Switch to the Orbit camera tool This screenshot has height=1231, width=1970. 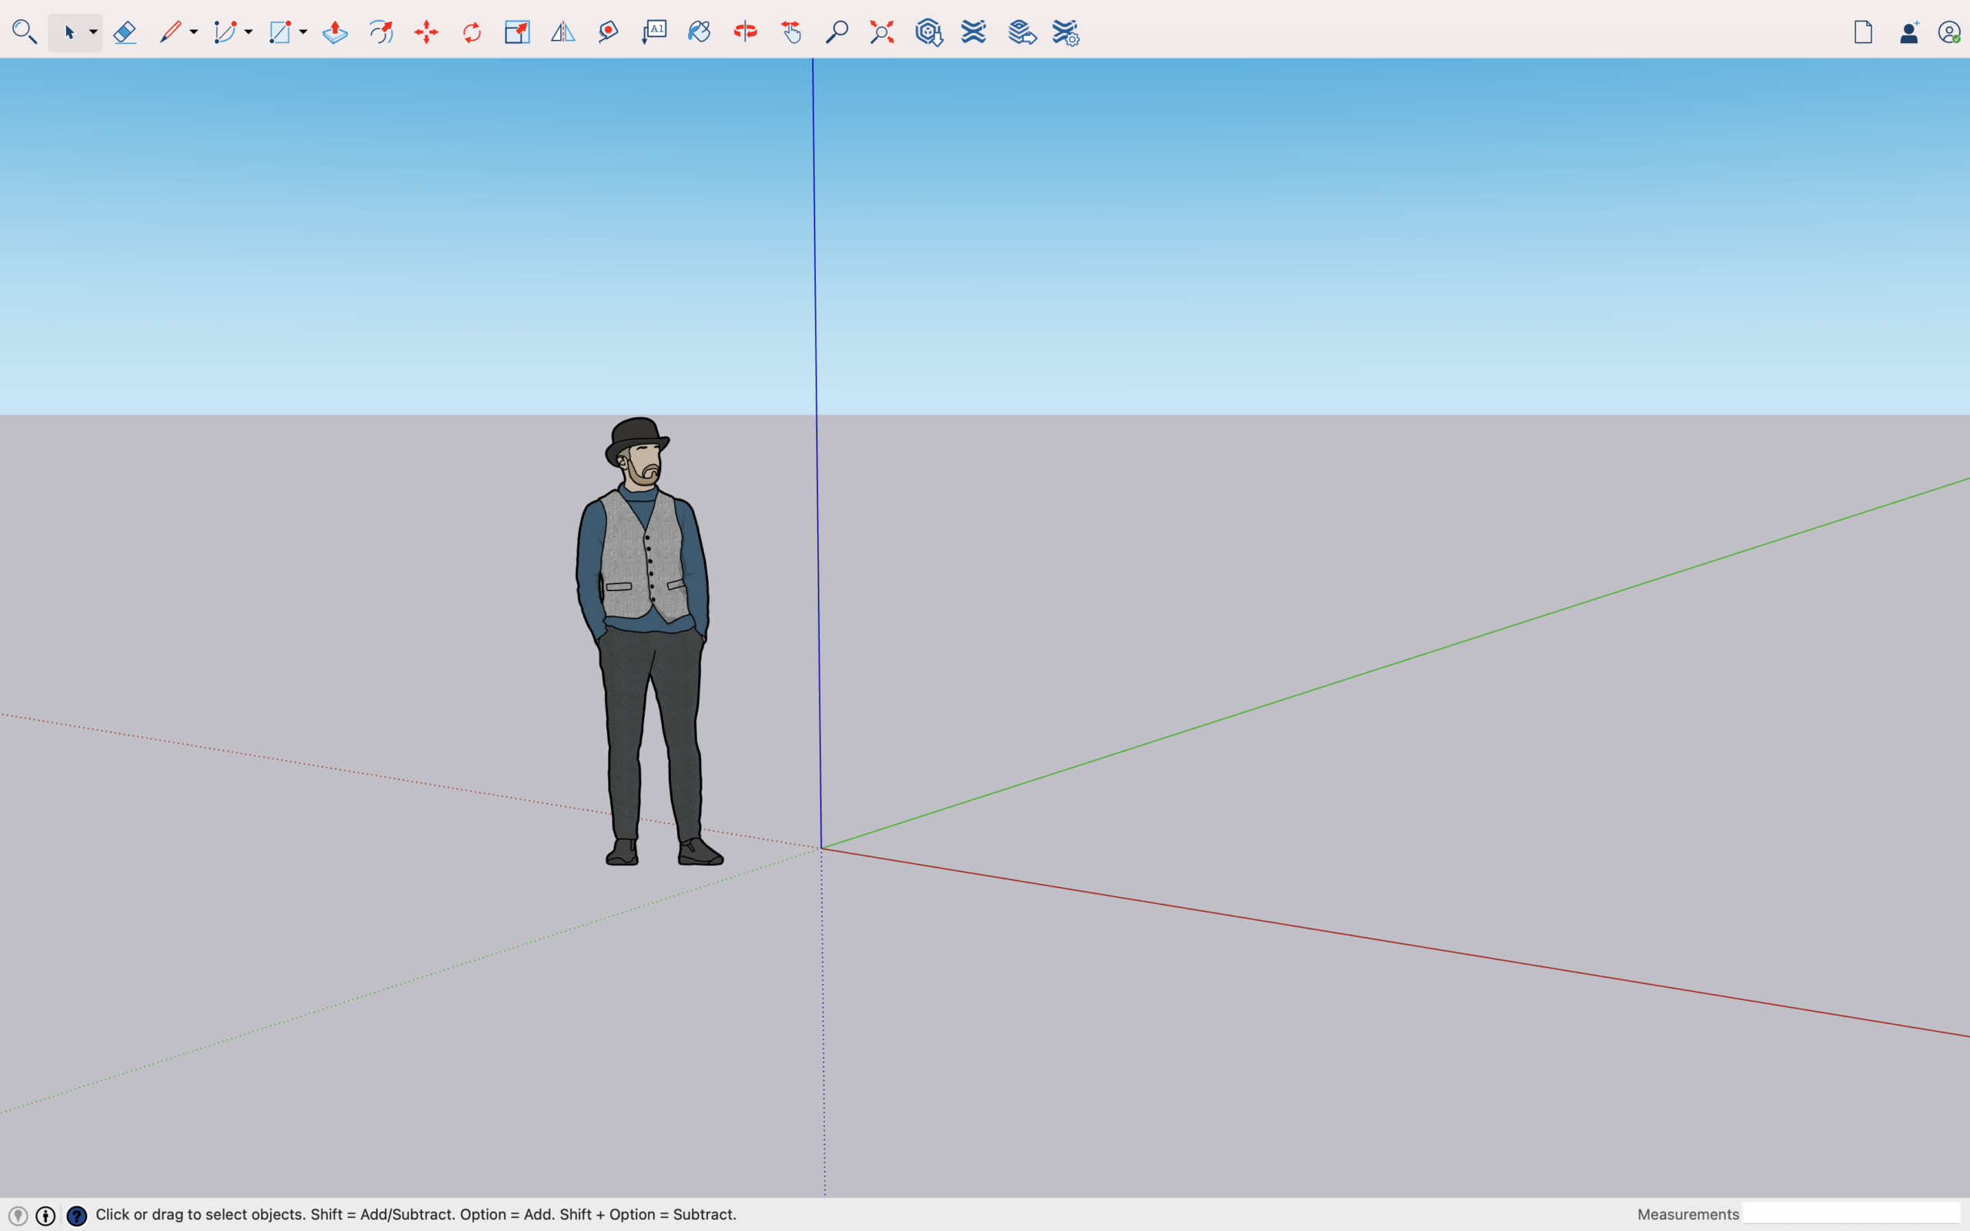[x=746, y=32]
